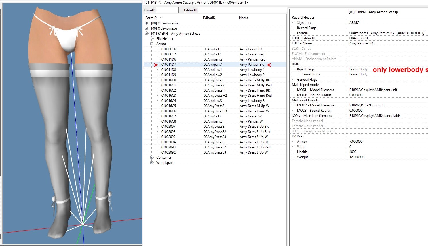Select record 01002099 Amy Dress S Up W
The image size is (428, 246).
[215, 137]
